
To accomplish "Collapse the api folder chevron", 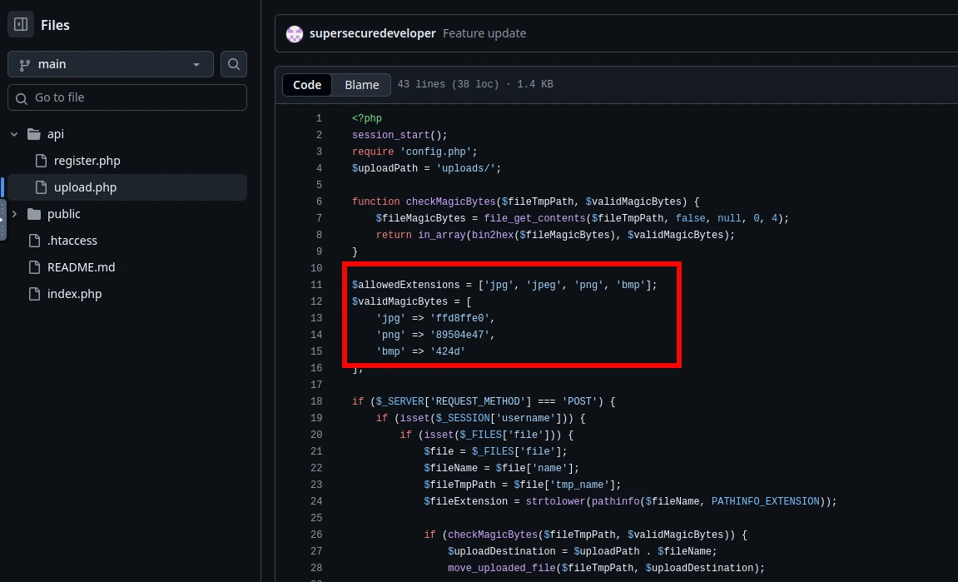I will tap(14, 134).
